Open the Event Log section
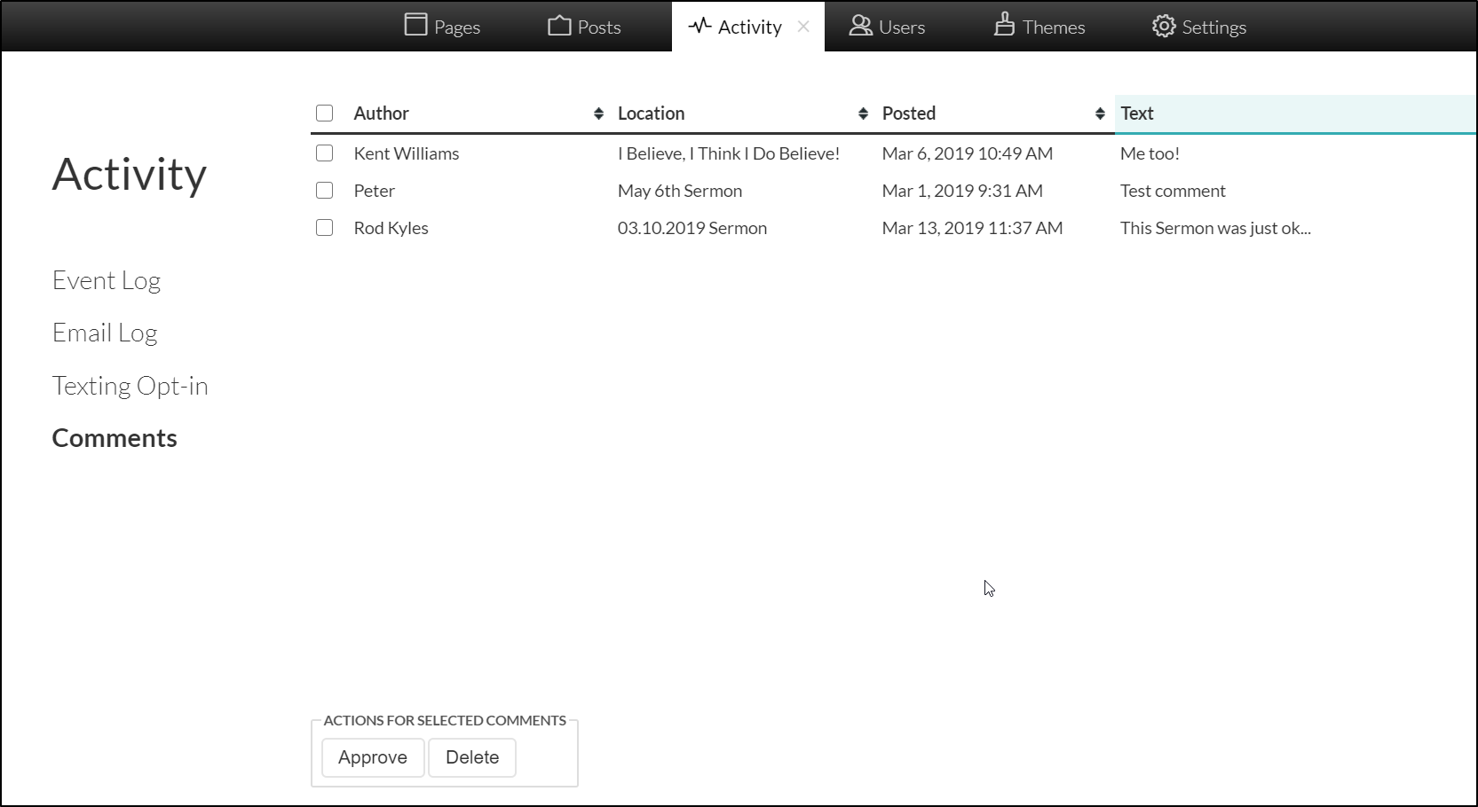 click(x=107, y=281)
